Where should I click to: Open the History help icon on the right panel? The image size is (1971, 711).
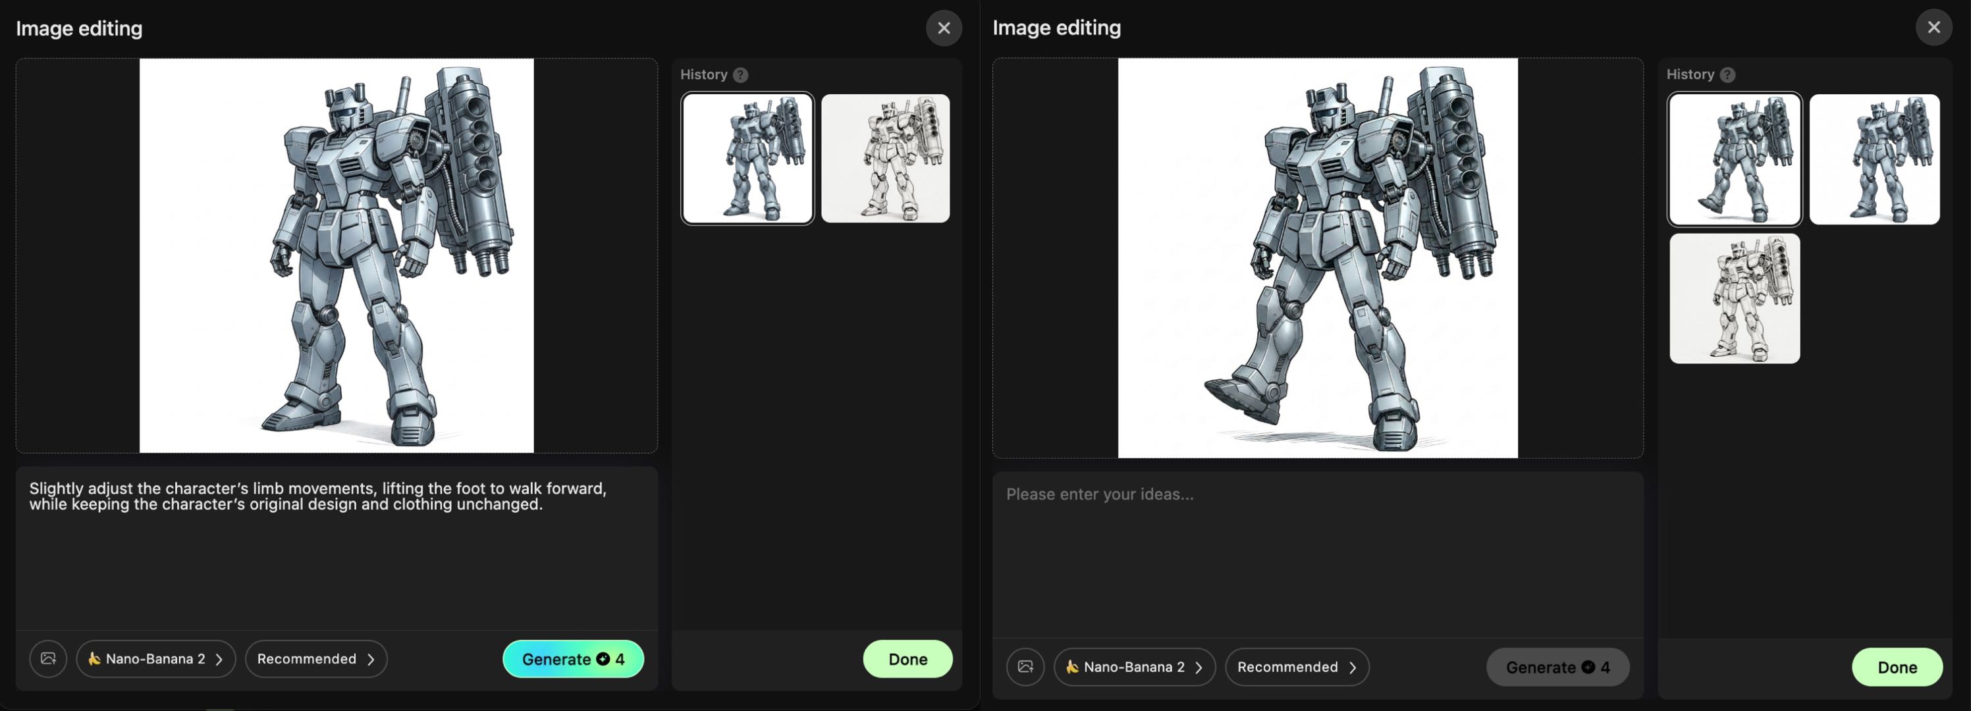(x=1728, y=74)
